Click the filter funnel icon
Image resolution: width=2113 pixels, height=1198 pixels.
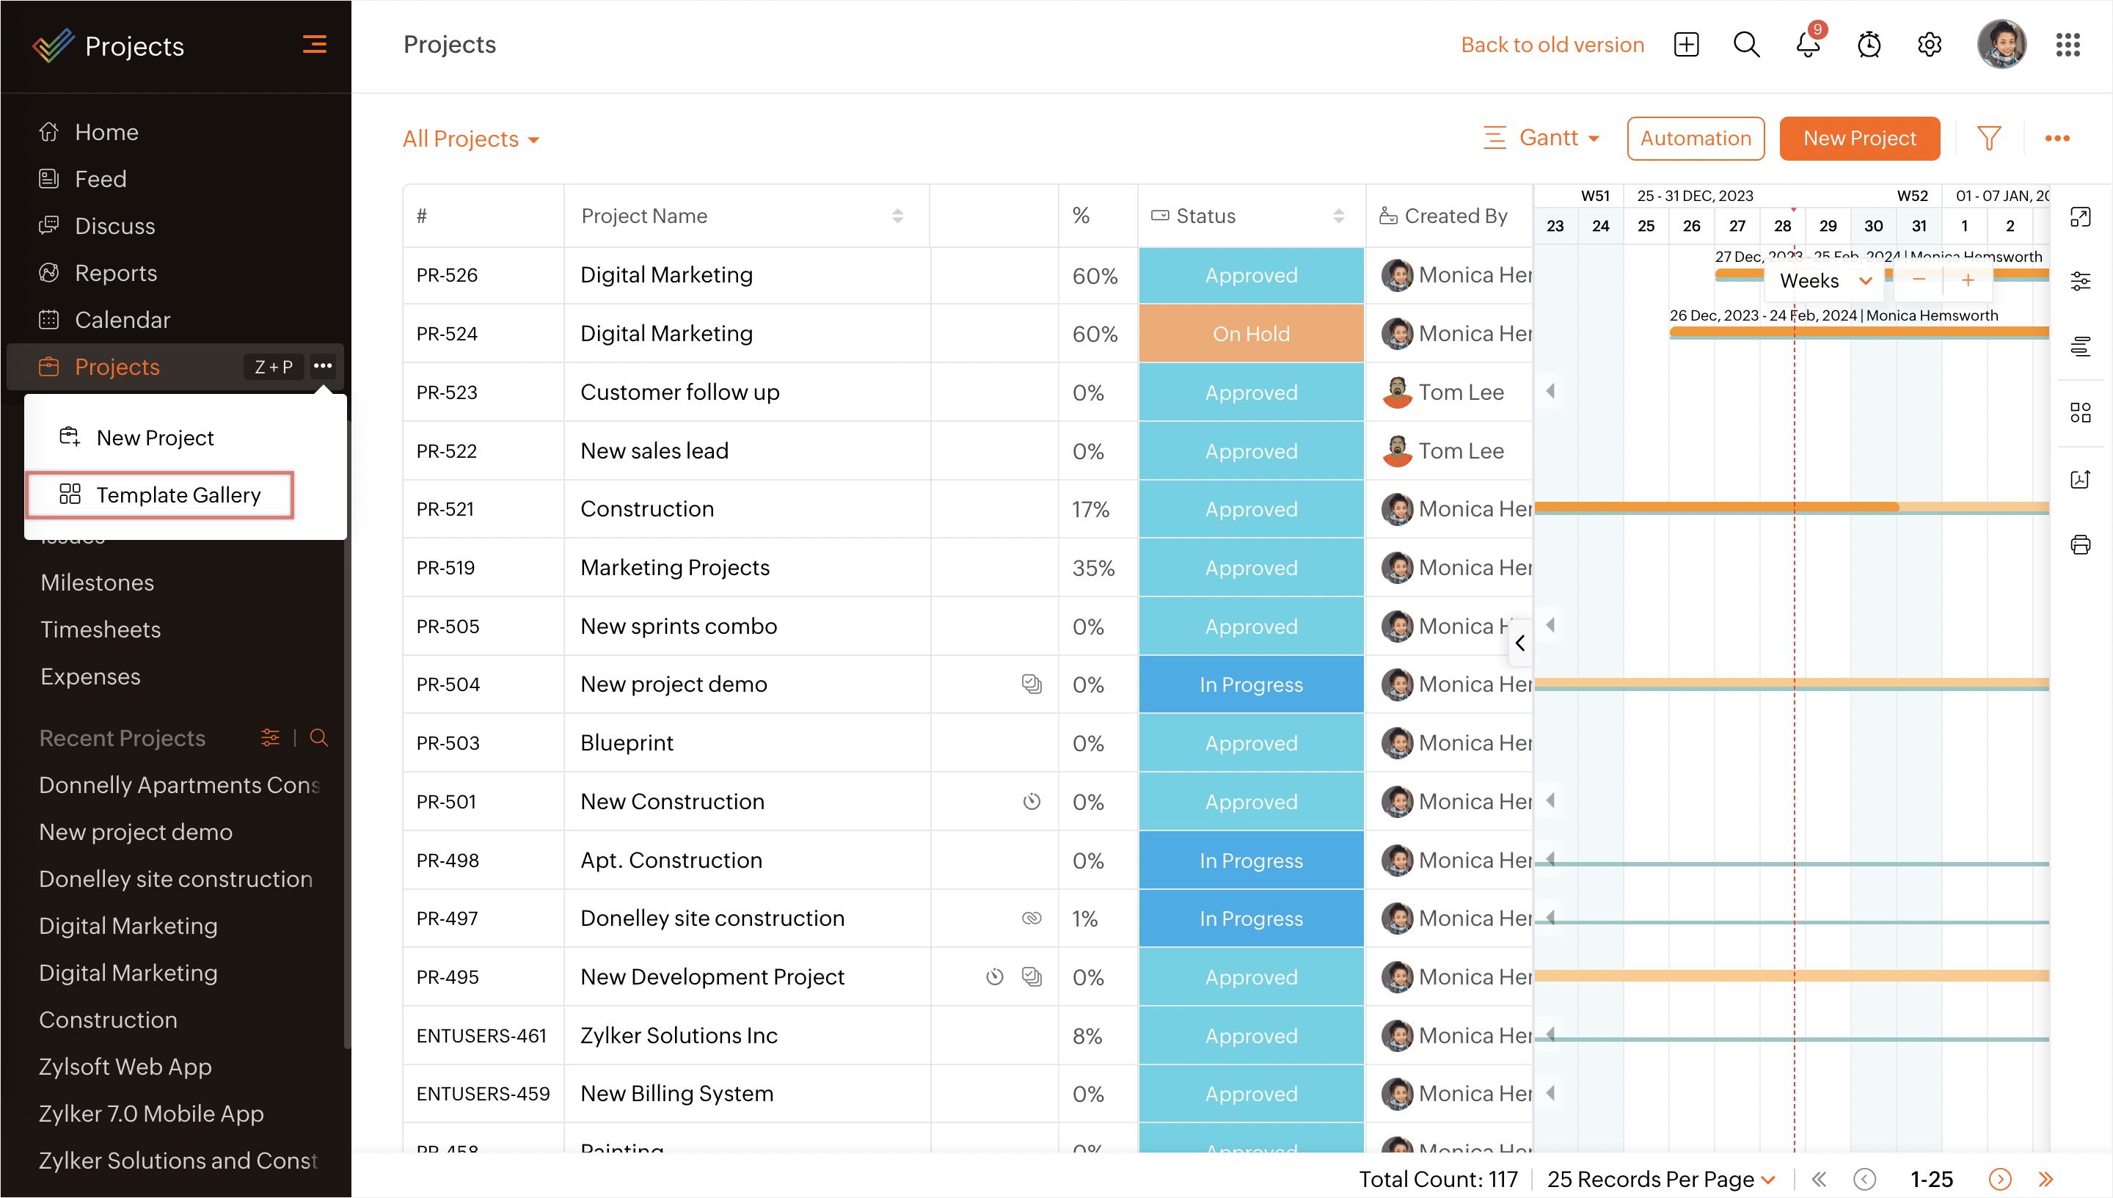[x=1988, y=138]
